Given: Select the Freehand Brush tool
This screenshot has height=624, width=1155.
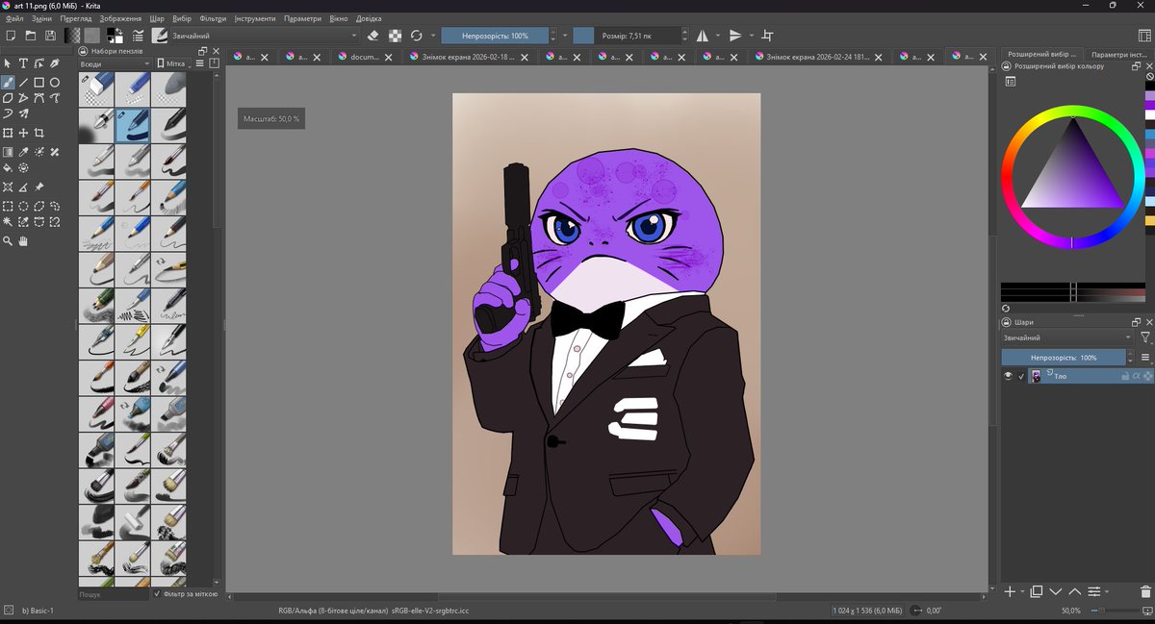Looking at the screenshot, I should pos(8,83).
